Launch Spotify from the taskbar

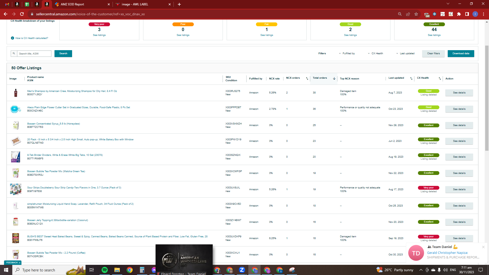pos(105,270)
